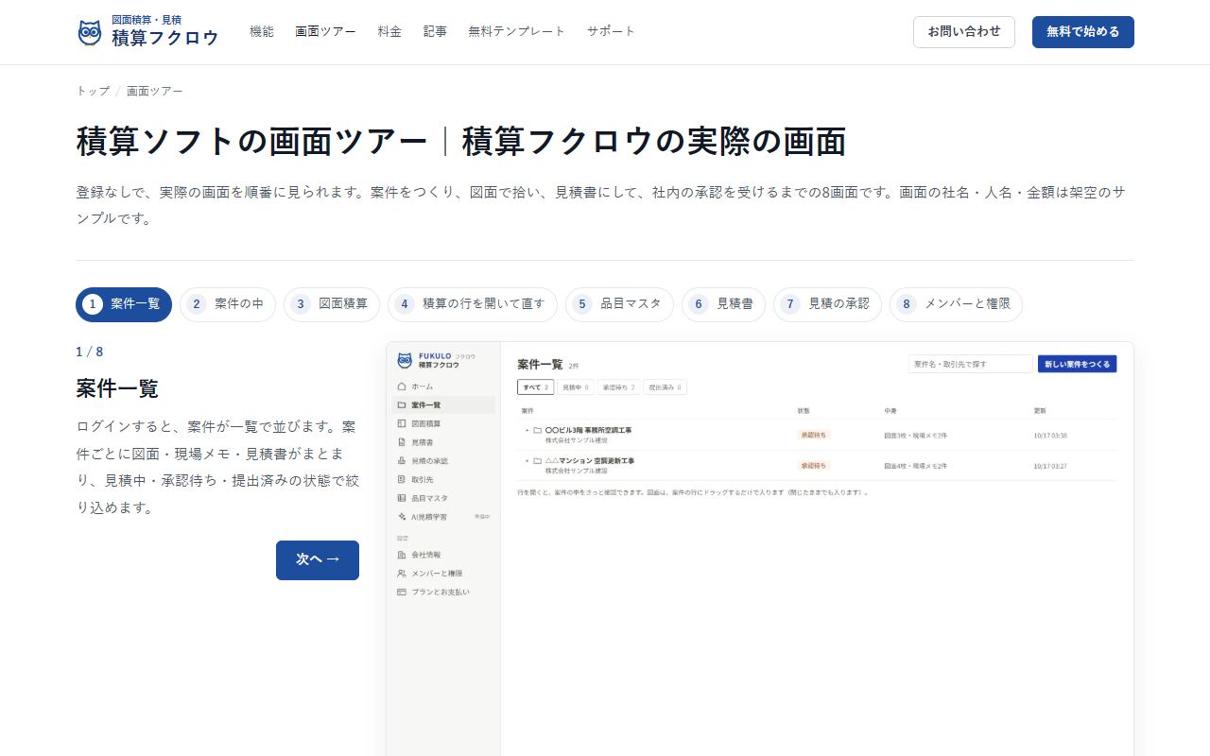Click the 積算フクロウ owl logo in header
The width and height of the screenshot is (1210, 756).
click(x=90, y=33)
